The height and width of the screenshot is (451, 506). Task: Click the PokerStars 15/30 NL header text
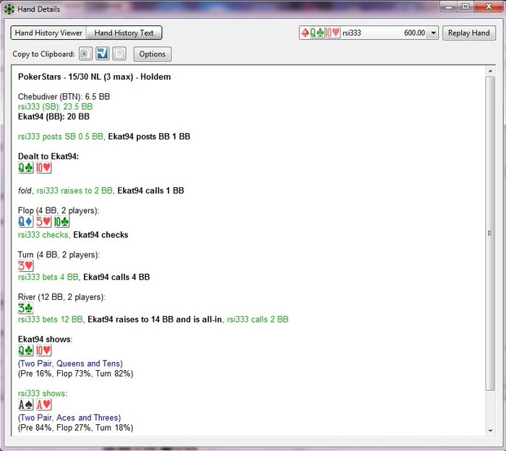(x=94, y=77)
